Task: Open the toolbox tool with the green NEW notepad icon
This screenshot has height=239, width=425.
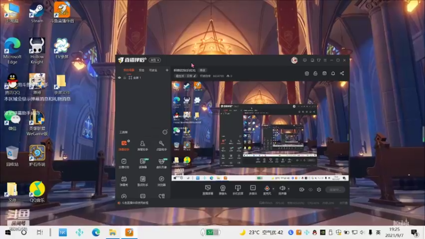Action: point(142,163)
